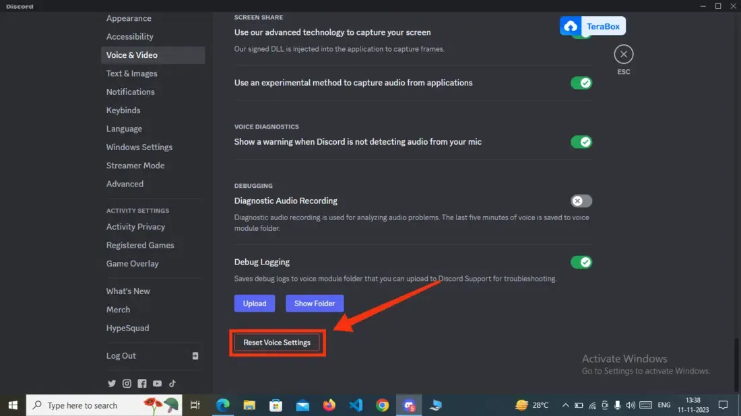Close settings with the ESC circle button
The image size is (741, 416).
[x=623, y=55]
